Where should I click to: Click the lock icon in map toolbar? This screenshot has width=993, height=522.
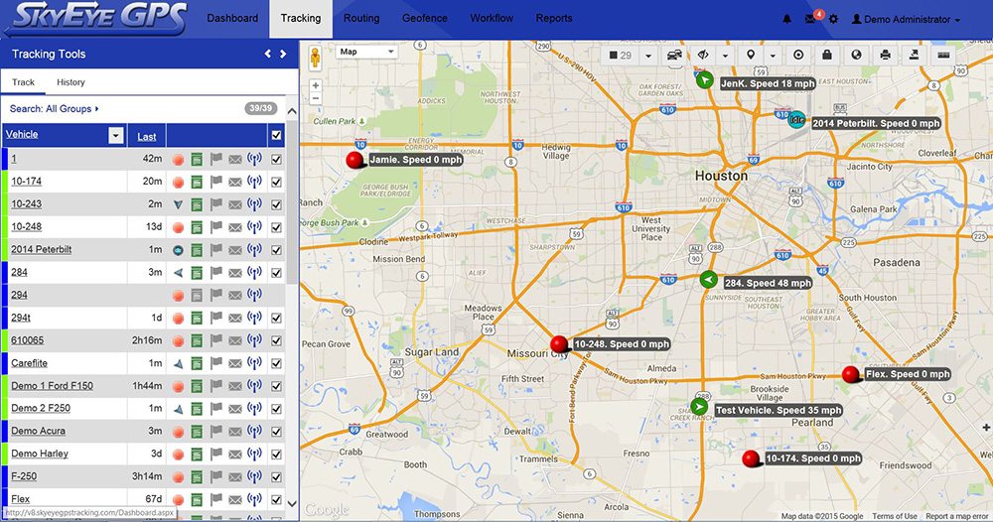pos(826,56)
